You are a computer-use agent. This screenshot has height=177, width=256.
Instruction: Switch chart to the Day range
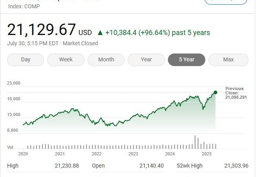point(26,60)
